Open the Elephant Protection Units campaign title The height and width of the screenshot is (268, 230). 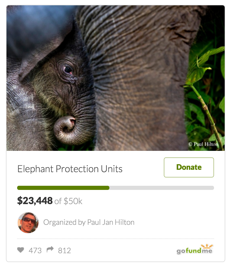coord(70,169)
